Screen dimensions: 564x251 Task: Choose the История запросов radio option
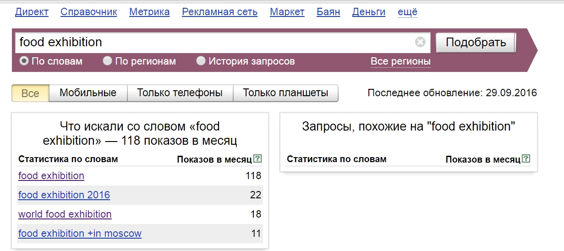[201, 61]
